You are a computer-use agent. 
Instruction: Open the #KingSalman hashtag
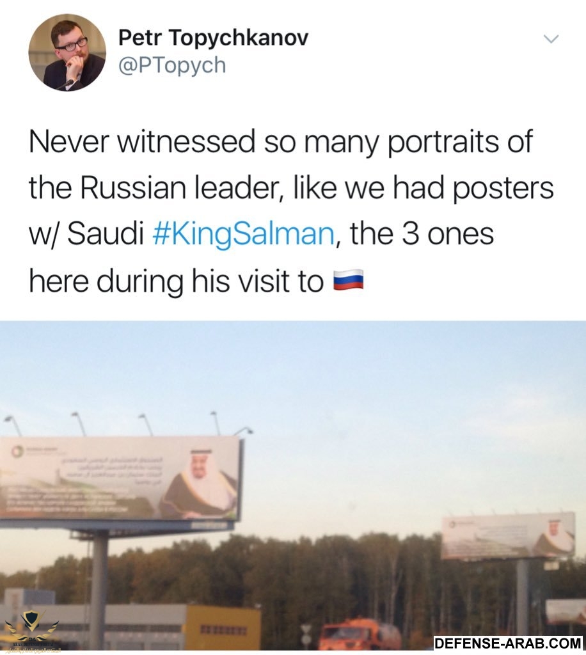pos(244,234)
